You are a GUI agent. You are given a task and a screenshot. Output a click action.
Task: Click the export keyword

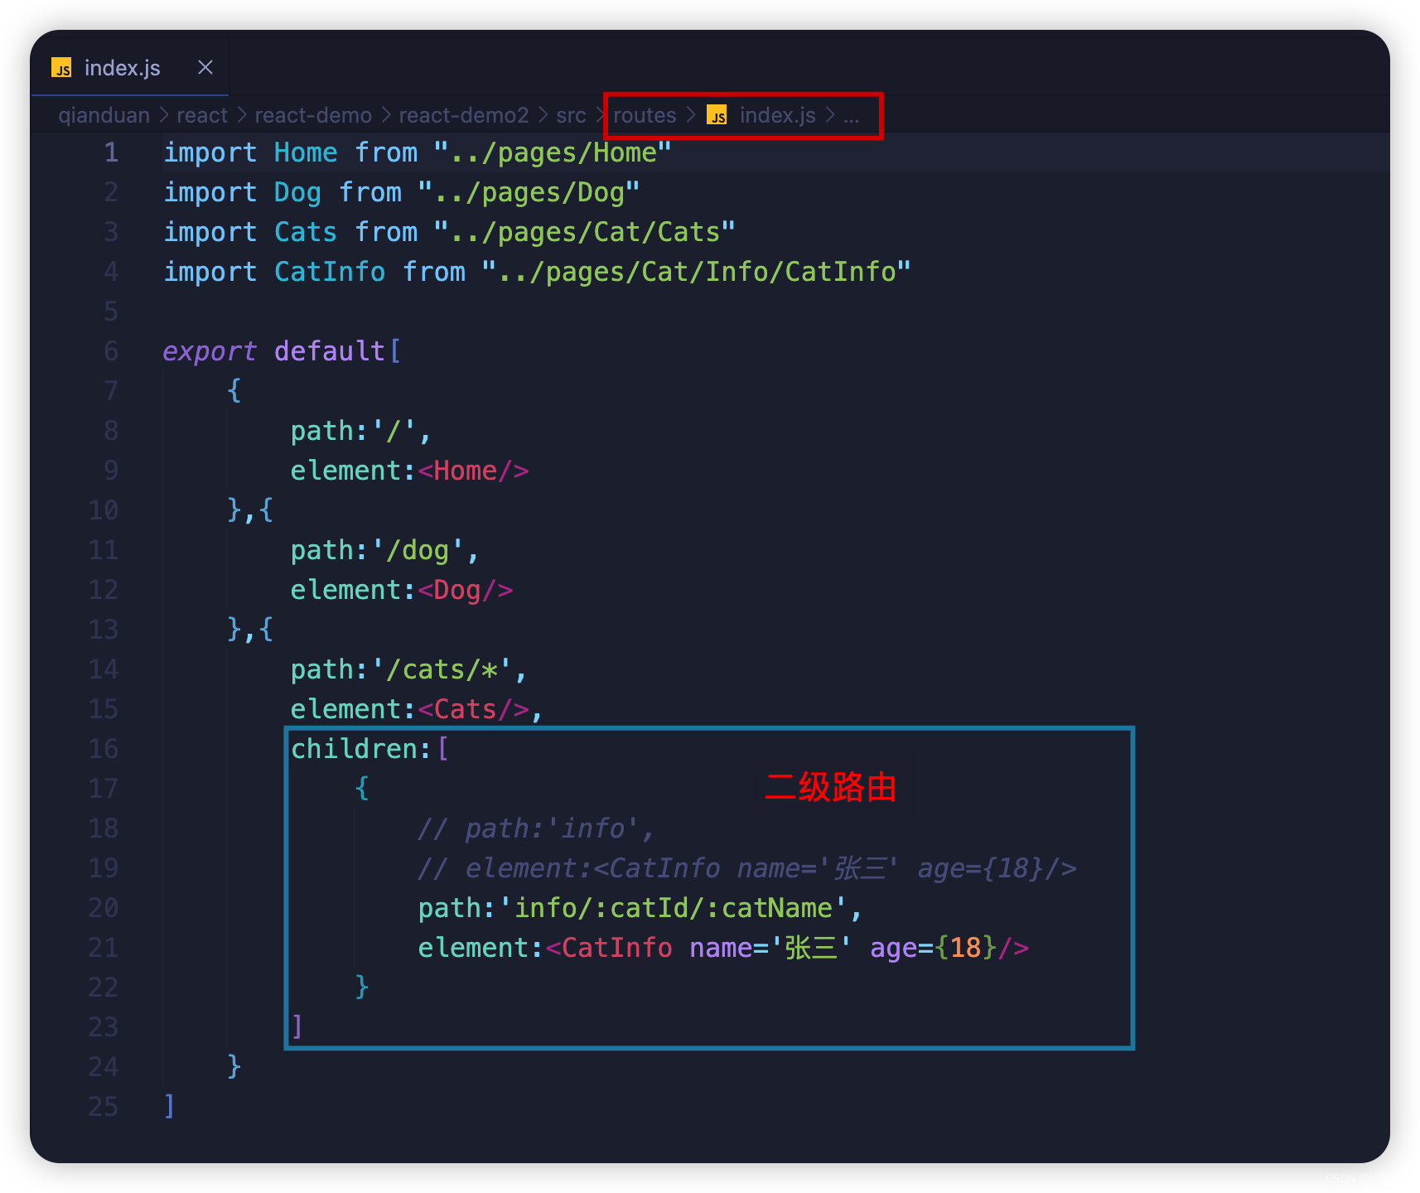click(x=210, y=351)
